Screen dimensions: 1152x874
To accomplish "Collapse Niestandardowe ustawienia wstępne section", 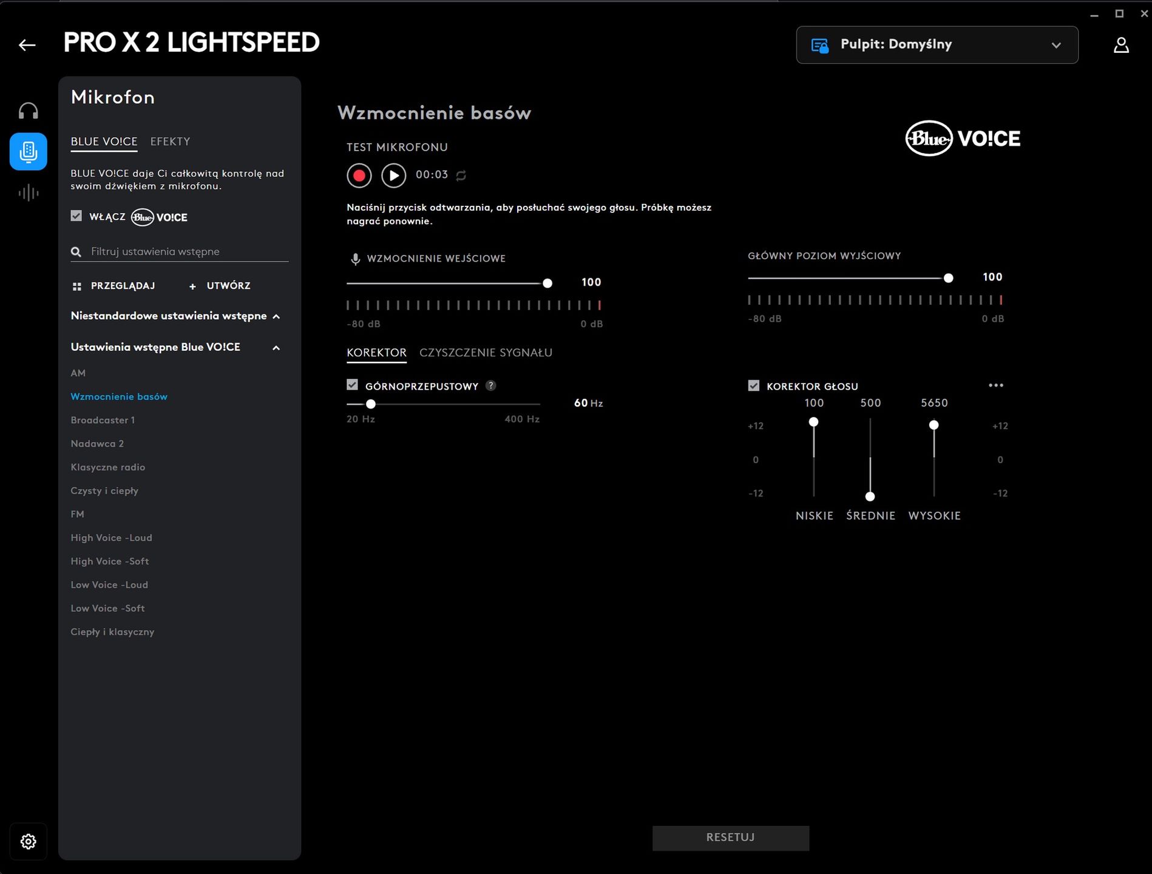I will pos(276,316).
